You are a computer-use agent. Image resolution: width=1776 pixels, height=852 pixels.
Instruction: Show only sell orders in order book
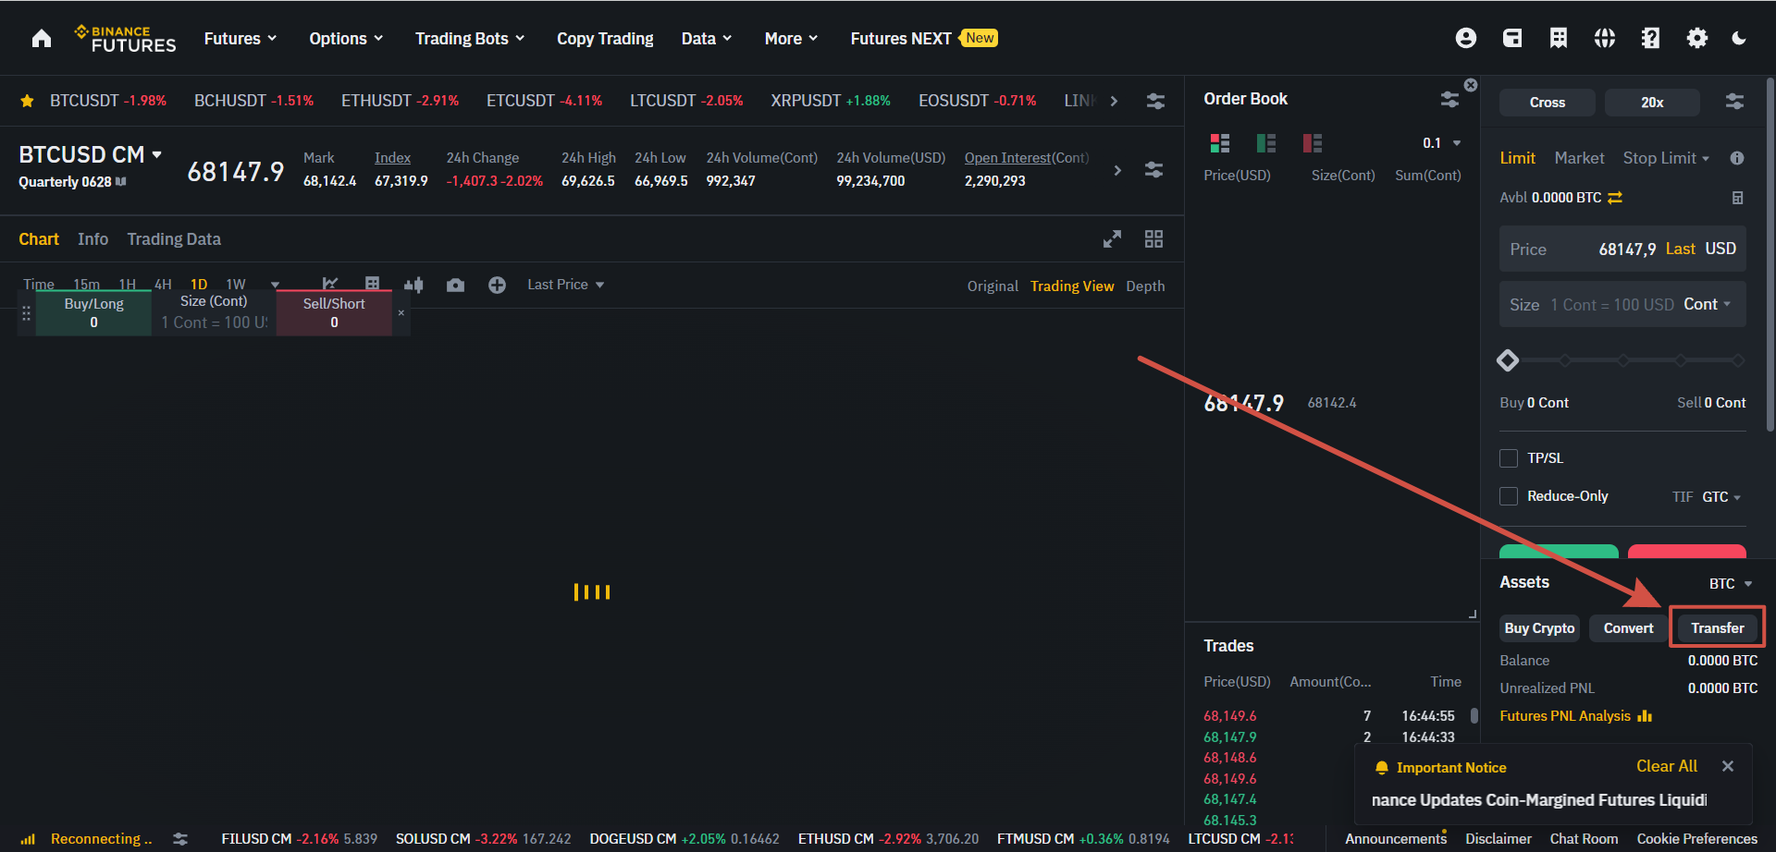coord(1313,143)
